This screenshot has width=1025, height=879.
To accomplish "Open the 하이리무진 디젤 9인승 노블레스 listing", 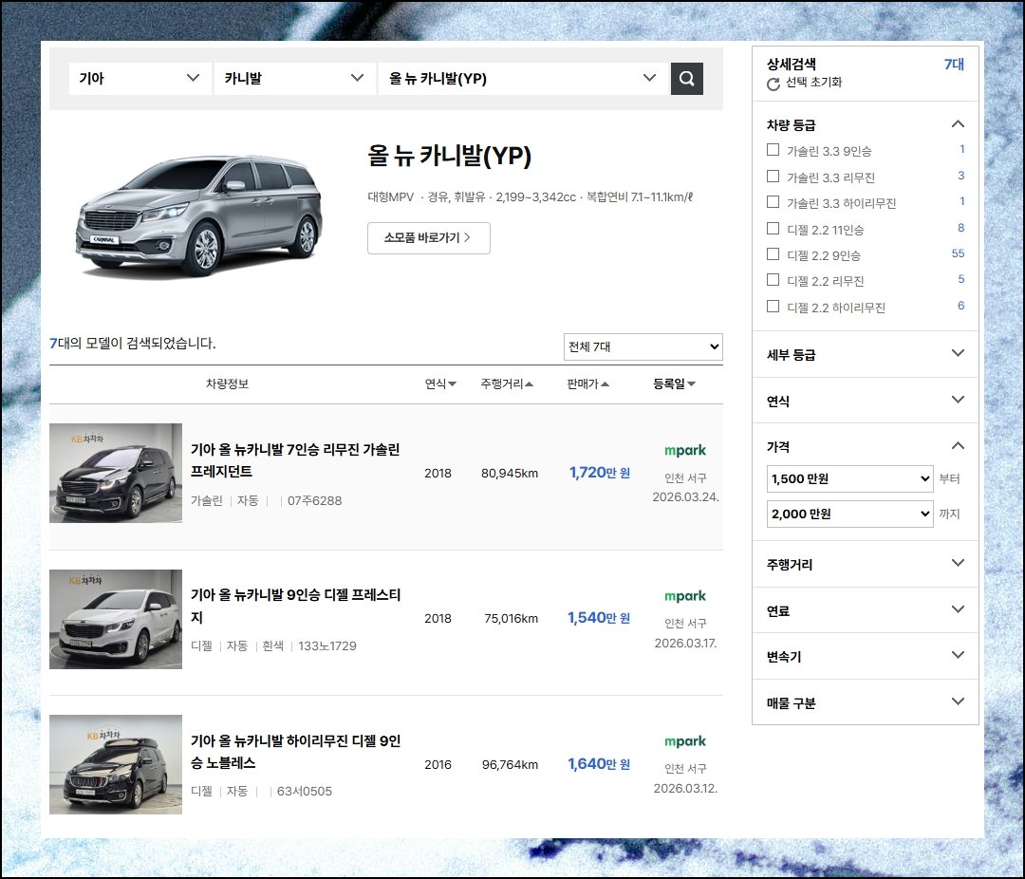I will (x=295, y=752).
